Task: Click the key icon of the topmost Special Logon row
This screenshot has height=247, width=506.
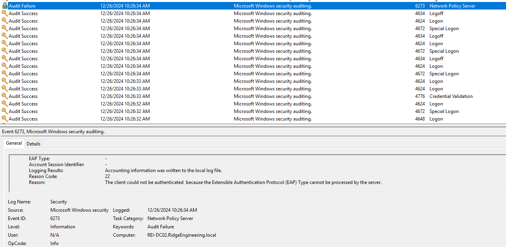Action: (x=5, y=29)
